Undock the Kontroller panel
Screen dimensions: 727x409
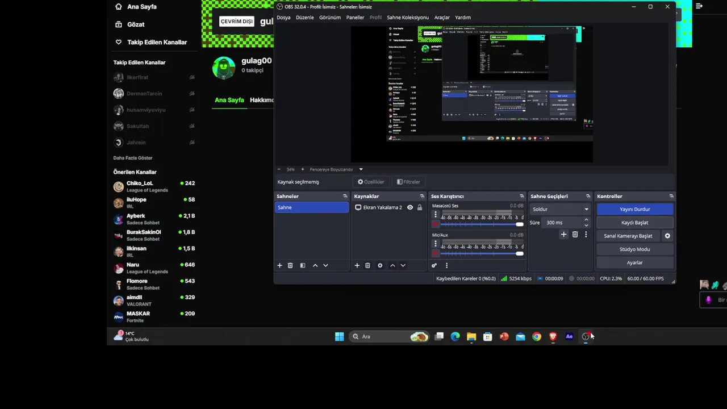(671, 196)
